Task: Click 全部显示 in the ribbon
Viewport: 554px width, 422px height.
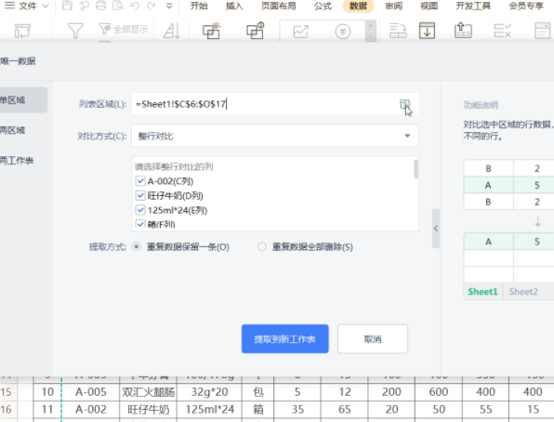Action: pyautogui.click(x=124, y=30)
